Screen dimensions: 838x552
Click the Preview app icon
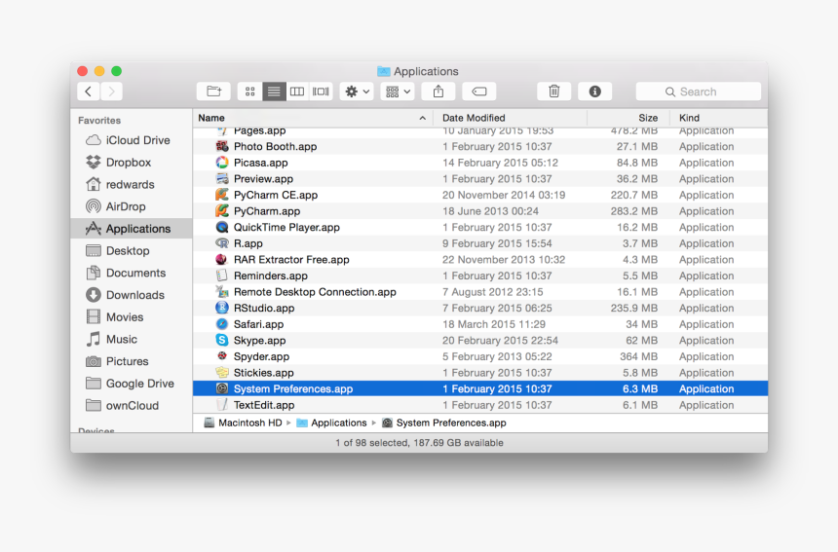[x=222, y=178]
